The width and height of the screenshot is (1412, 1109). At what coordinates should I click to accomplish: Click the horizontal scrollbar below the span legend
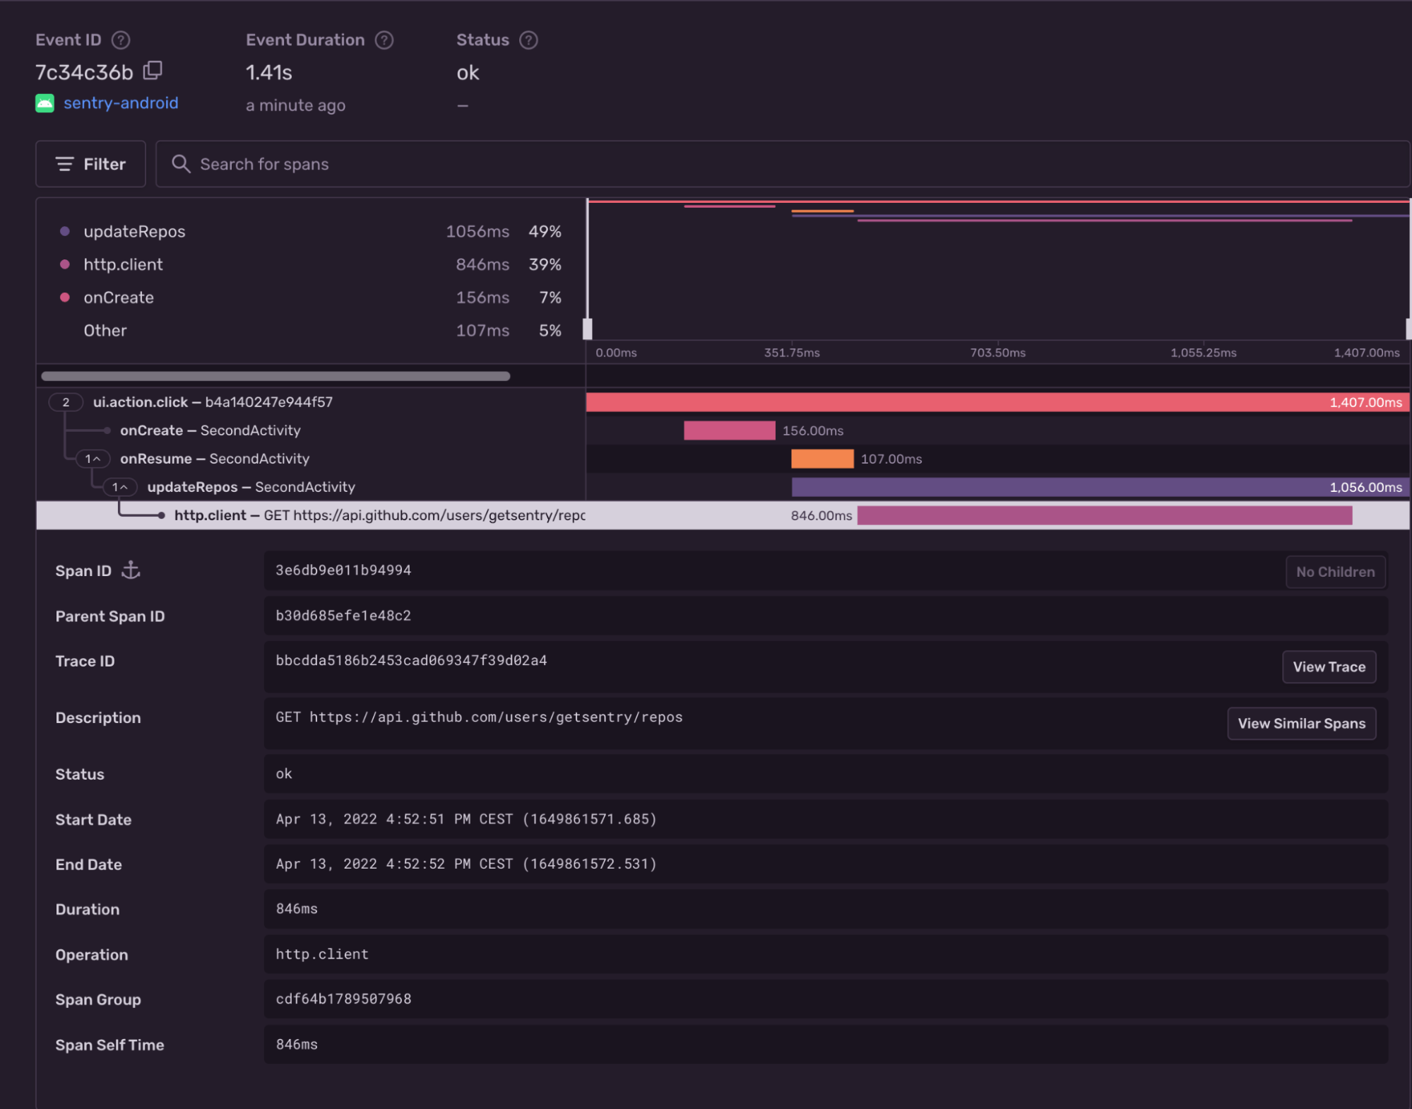point(274,375)
